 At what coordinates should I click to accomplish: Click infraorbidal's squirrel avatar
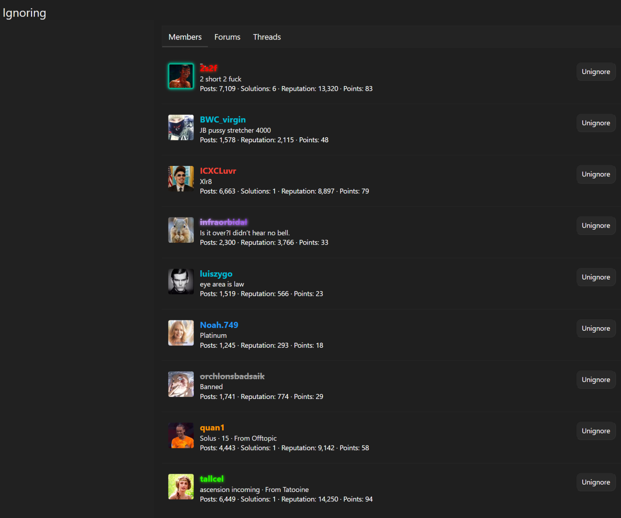[181, 230]
